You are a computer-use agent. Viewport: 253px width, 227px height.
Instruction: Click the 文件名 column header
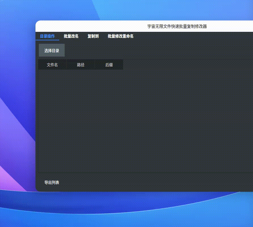[x=52, y=65]
